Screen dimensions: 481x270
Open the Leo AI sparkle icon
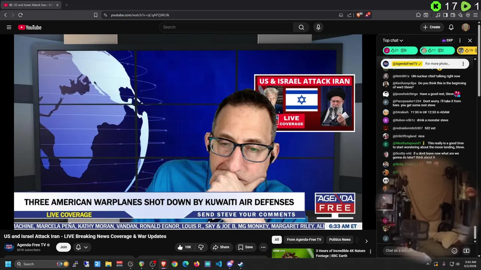460,15
